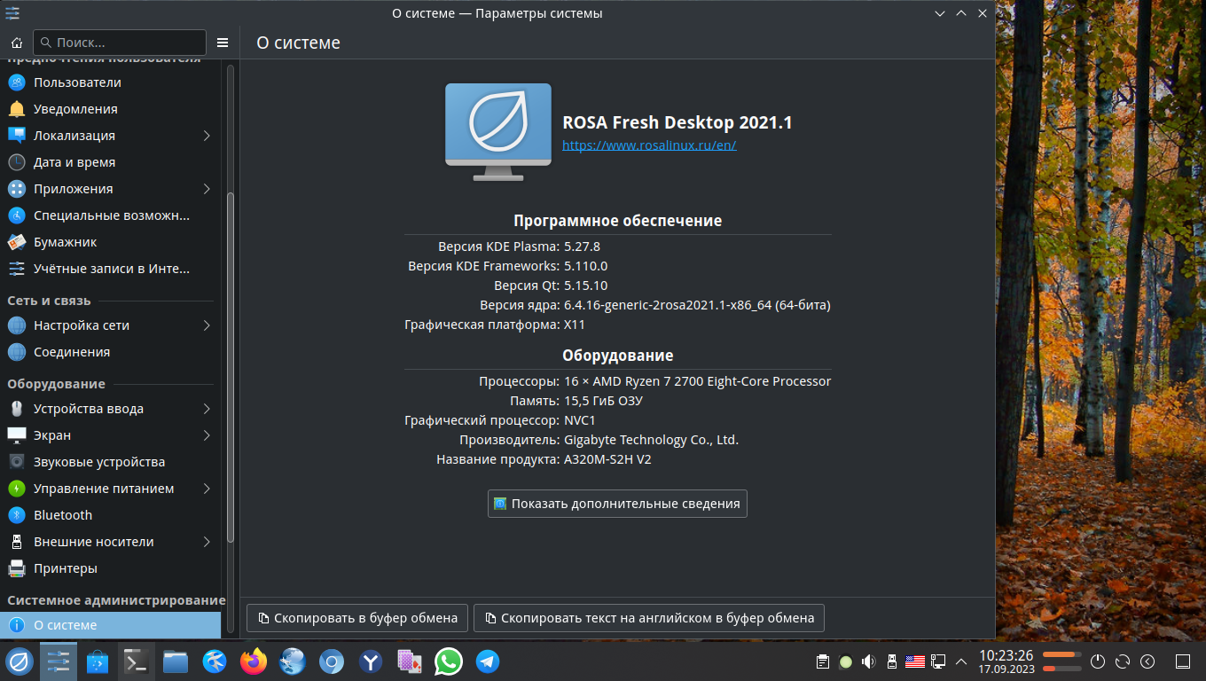Click the Показать дополнительные сведения button

tap(617, 504)
